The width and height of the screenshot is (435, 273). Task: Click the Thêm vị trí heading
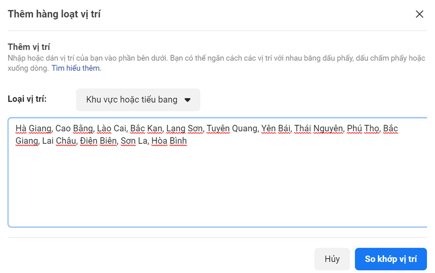(29, 47)
